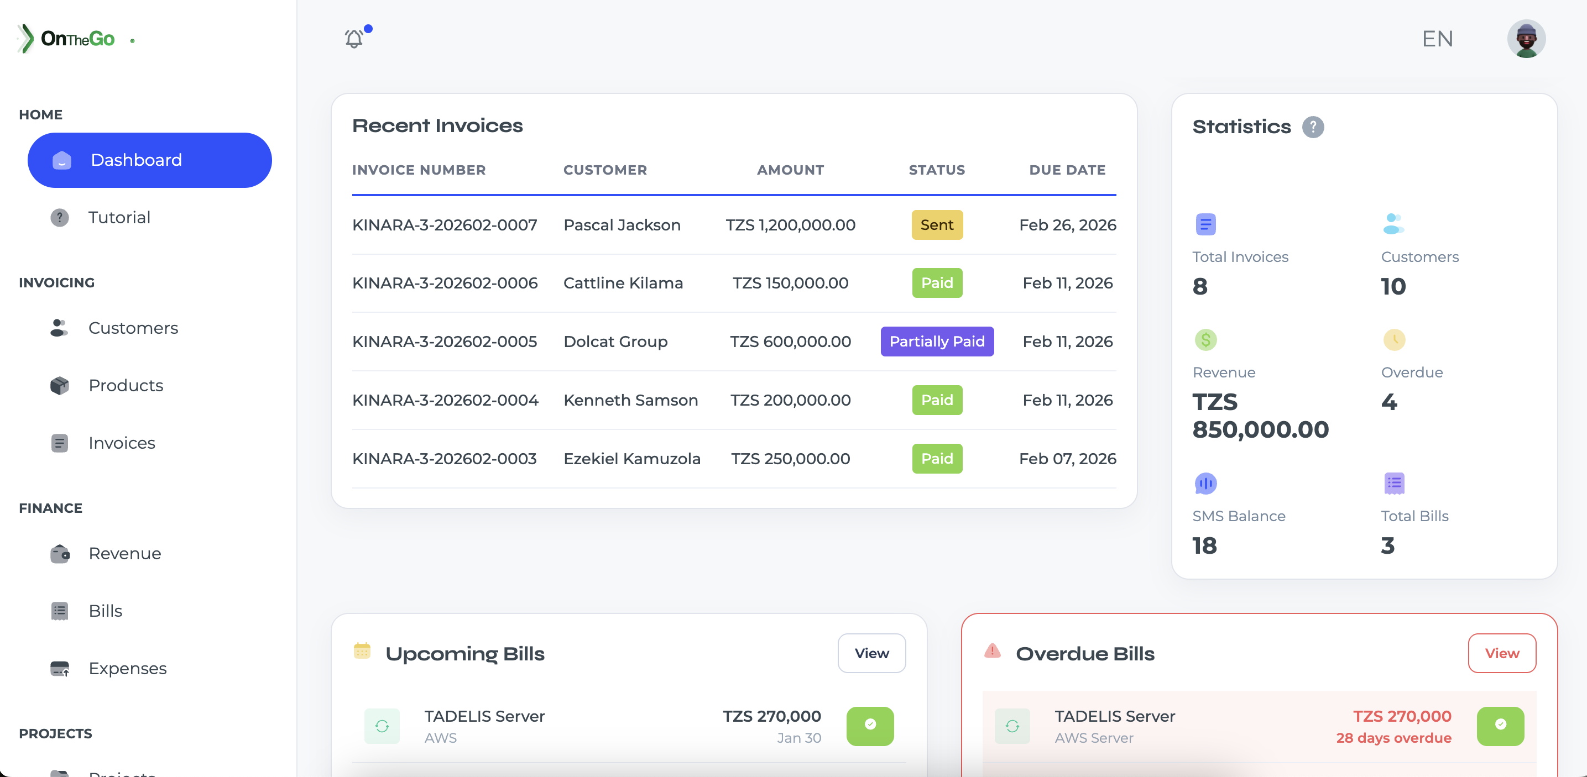Click View on Overdue Bills
1587x777 pixels.
click(1502, 653)
